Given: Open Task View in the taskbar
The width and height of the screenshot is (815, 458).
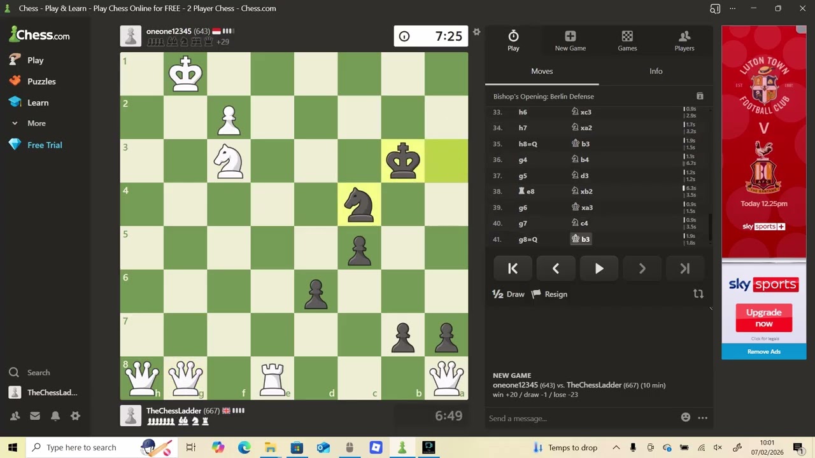Looking at the screenshot, I should point(190,447).
